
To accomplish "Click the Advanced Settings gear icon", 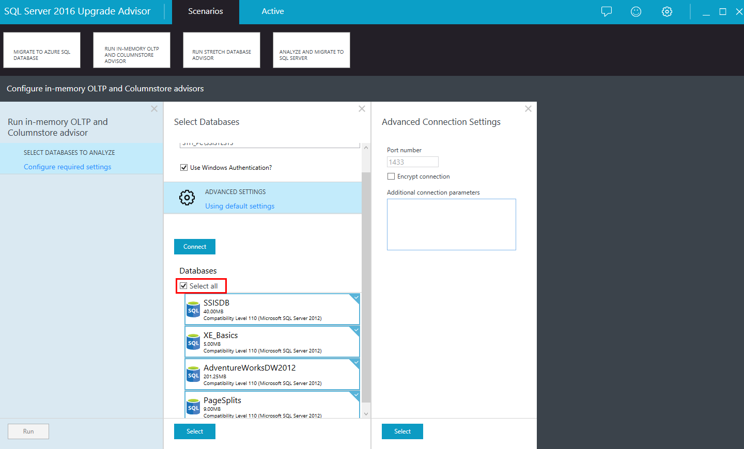I will pos(187,198).
